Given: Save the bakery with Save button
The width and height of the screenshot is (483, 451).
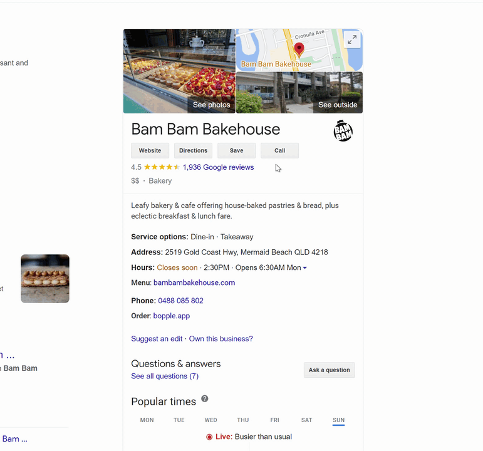Looking at the screenshot, I should 236,150.
